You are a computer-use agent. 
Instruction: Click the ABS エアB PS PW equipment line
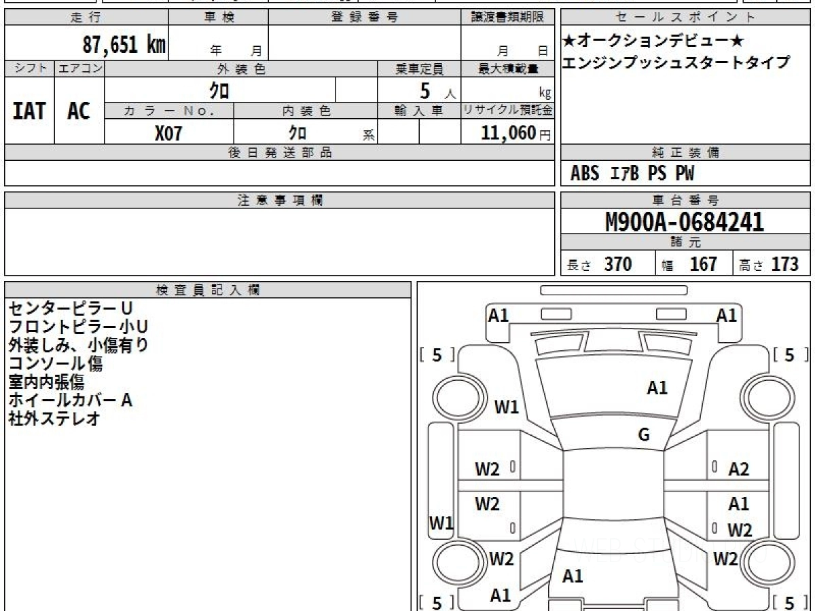click(x=632, y=174)
